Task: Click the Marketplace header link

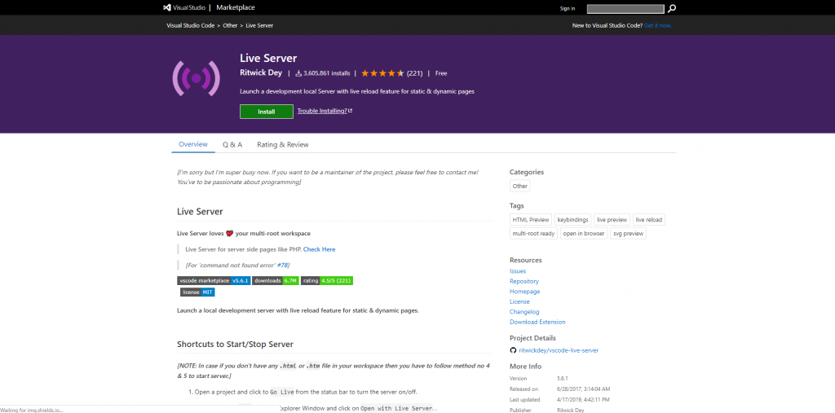Action: [236, 7]
